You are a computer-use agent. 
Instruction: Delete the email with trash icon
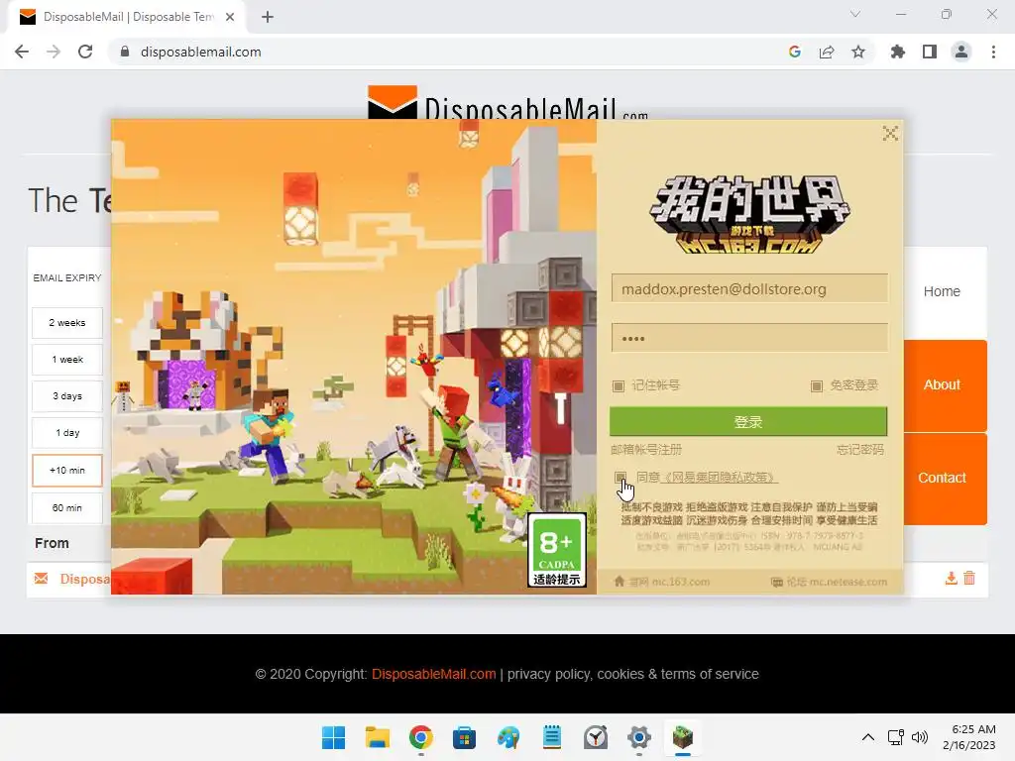pos(969,578)
